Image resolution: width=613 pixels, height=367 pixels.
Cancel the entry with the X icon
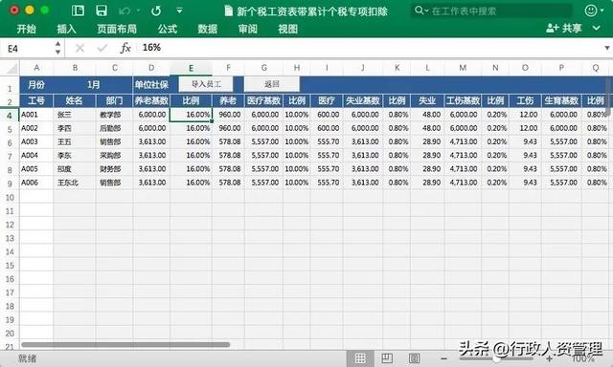tap(79, 48)
